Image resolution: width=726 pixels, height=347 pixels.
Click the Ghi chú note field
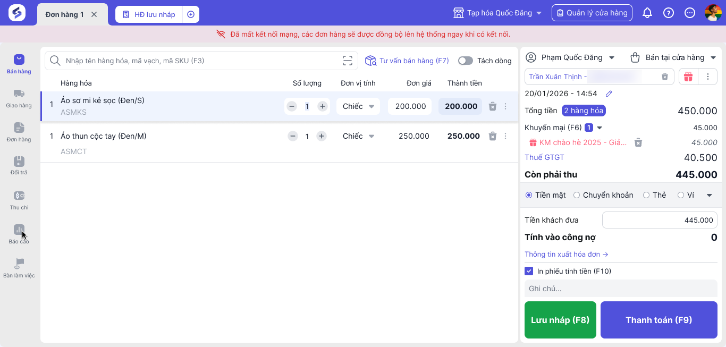(621, 289)
